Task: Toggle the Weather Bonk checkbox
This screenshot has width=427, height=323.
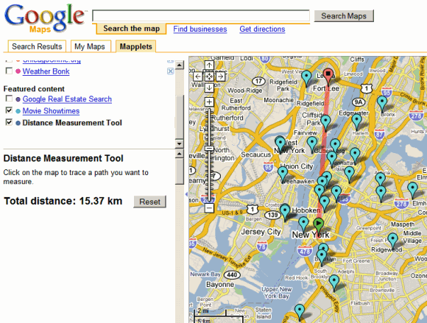Action: click(9, 71)
